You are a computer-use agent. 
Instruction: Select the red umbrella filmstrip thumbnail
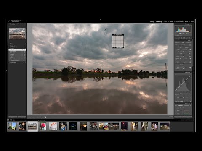point(43,126)
